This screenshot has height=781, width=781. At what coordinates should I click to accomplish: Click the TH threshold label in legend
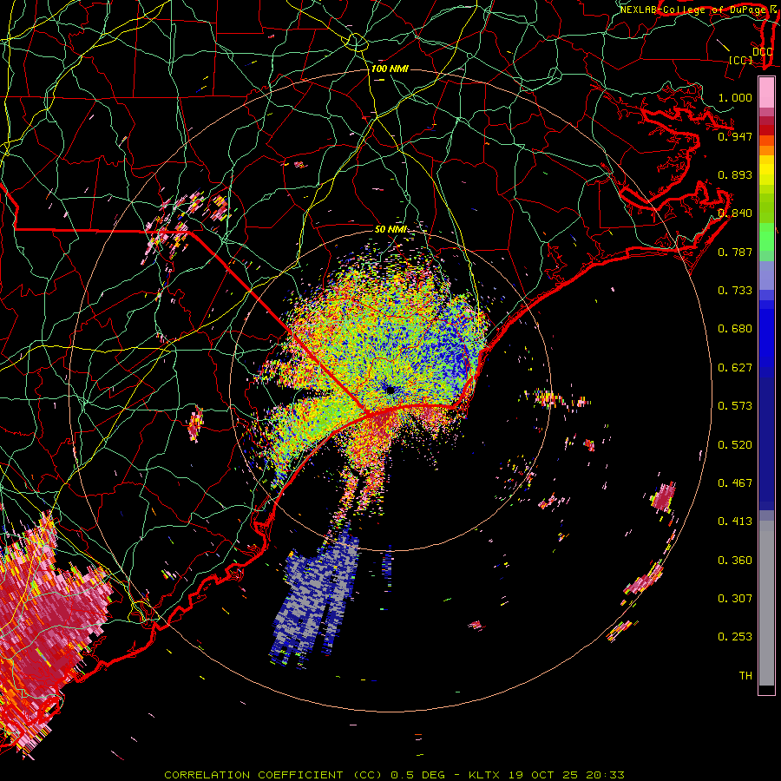pyautogui.click(x=745, y=676)
